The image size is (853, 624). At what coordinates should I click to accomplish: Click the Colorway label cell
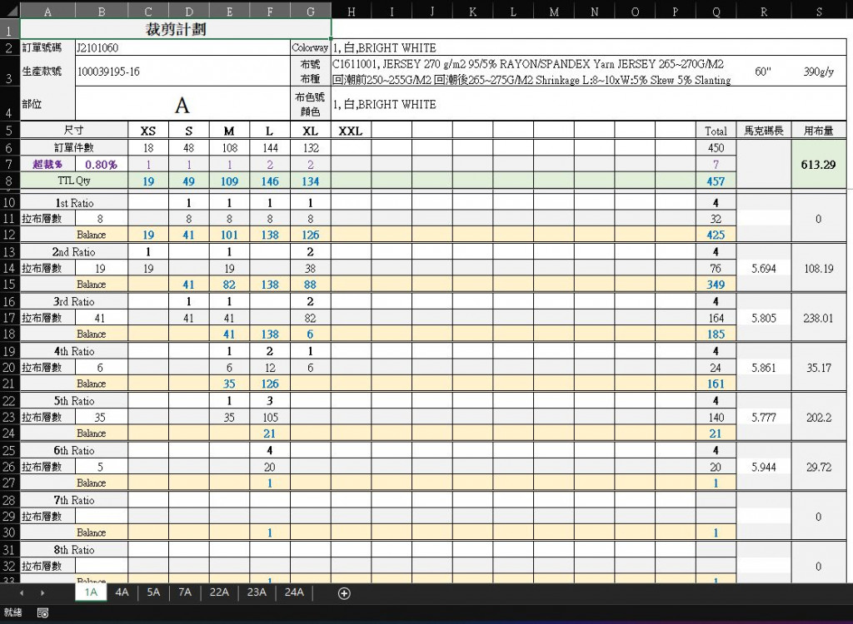pyautogui.click(x=310, y=47)
